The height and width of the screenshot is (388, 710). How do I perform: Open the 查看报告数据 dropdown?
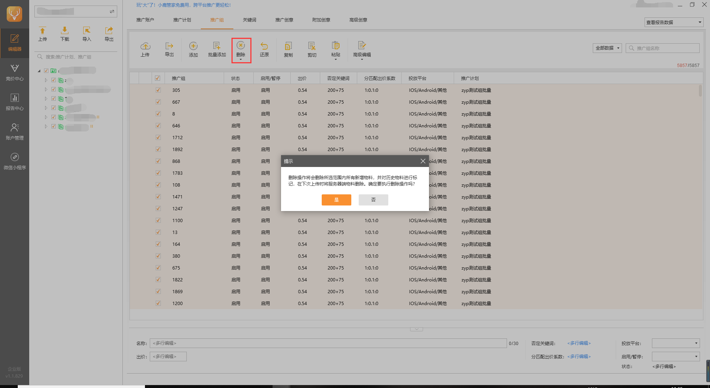(673, 22)
